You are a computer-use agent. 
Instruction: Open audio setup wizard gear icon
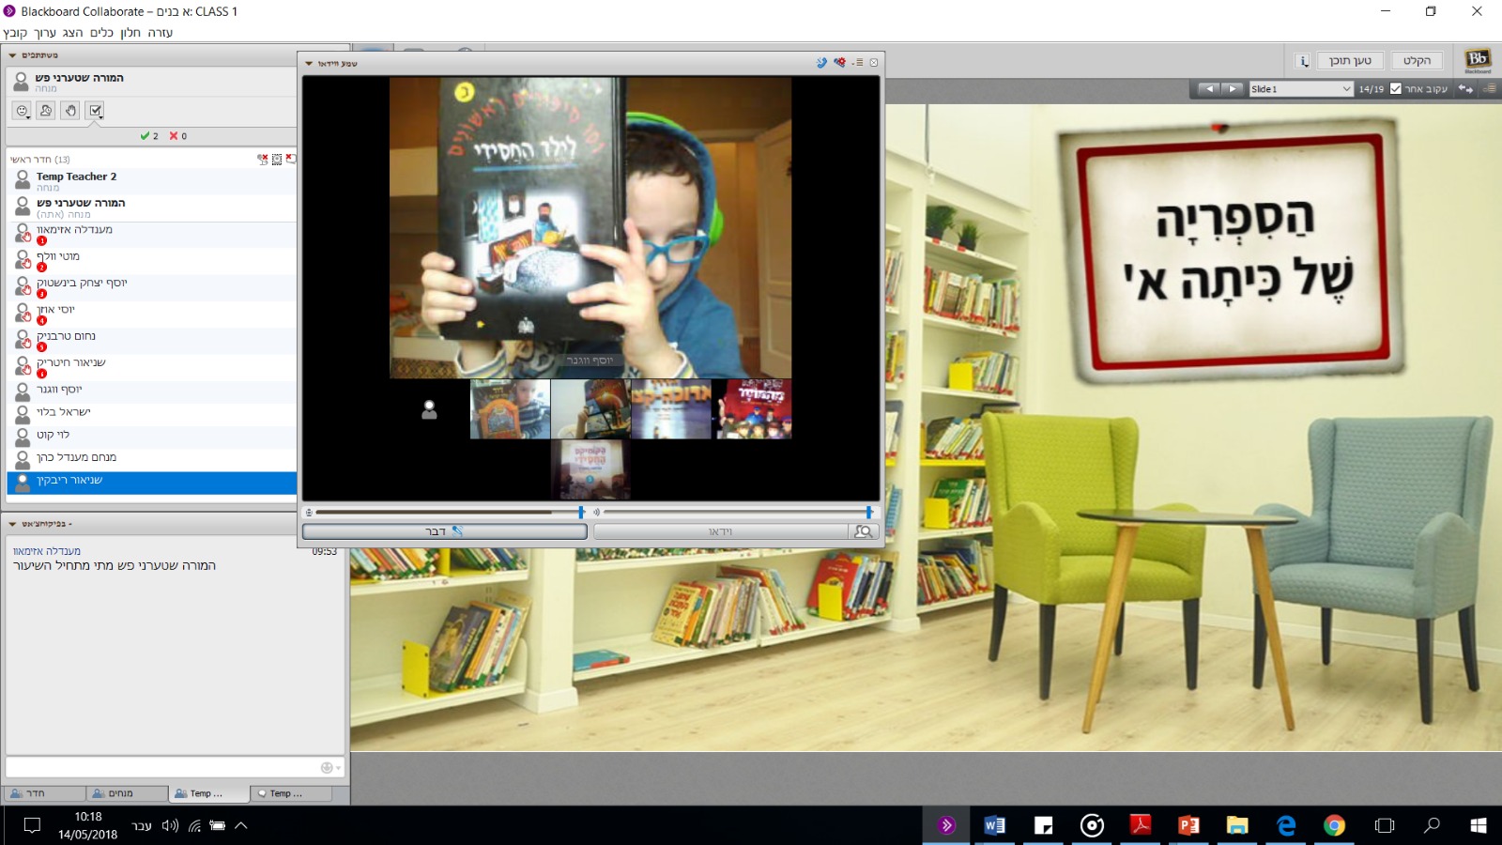(839, 63)
